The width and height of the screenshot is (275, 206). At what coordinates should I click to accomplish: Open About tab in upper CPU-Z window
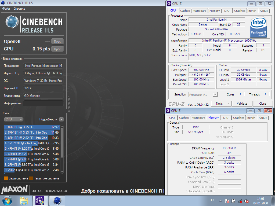[264, 11]
